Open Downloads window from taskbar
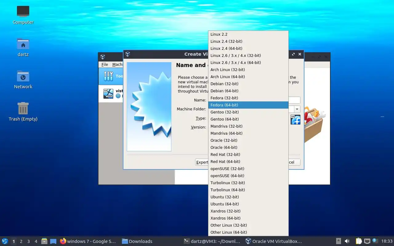 (x=137, y=241)
